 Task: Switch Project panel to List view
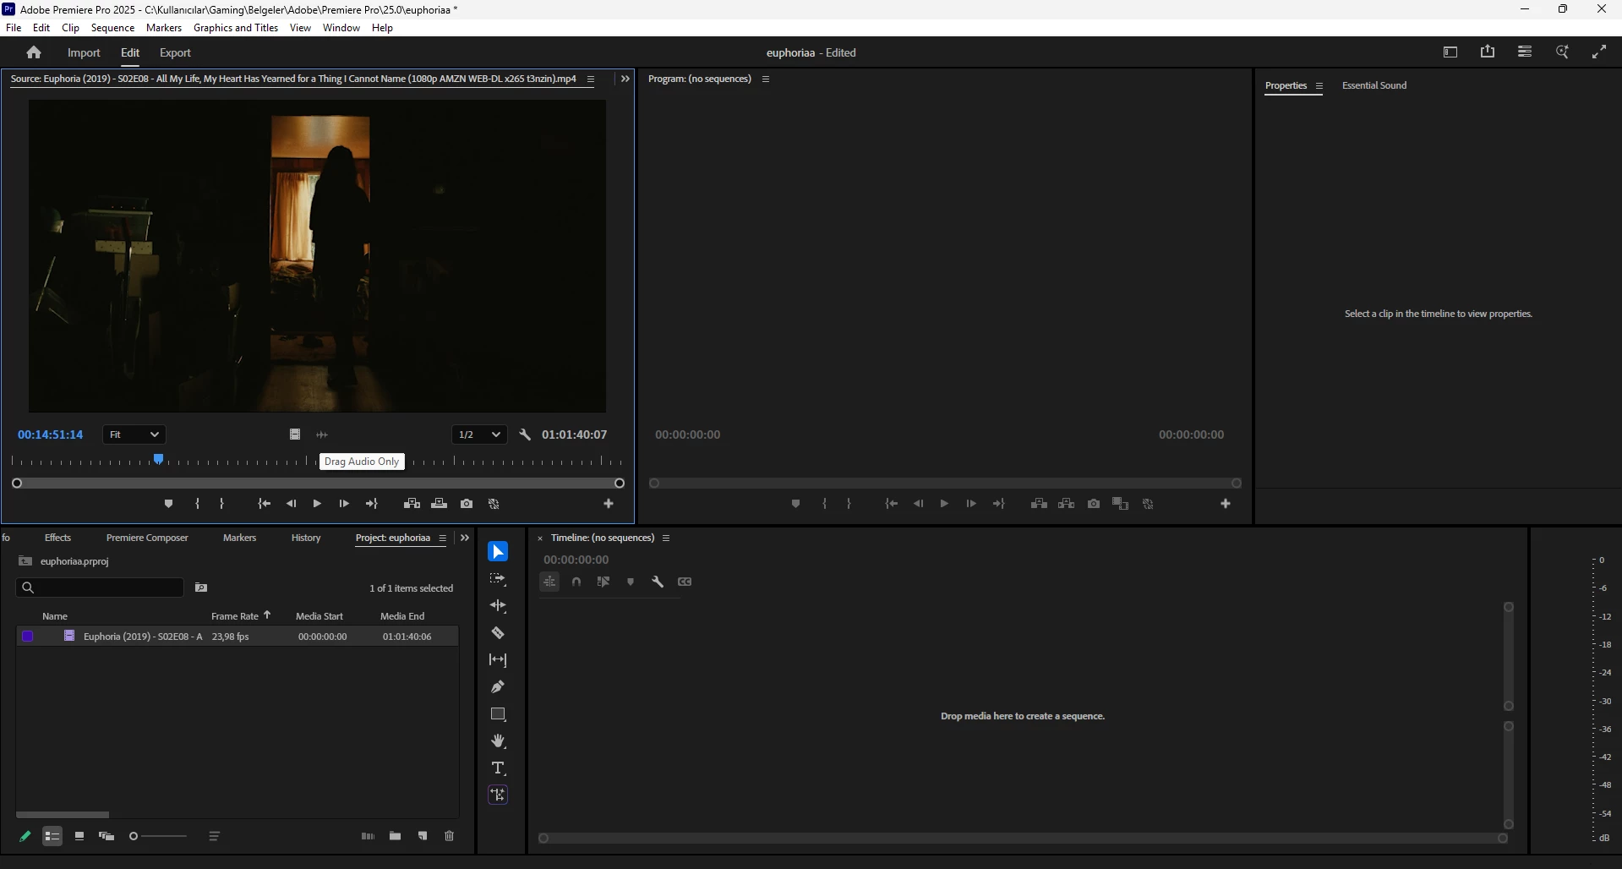[52, 836]
